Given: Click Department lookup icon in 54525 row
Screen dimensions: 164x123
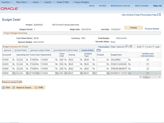Looking at the screenshot, I should (x=57, y=64).
